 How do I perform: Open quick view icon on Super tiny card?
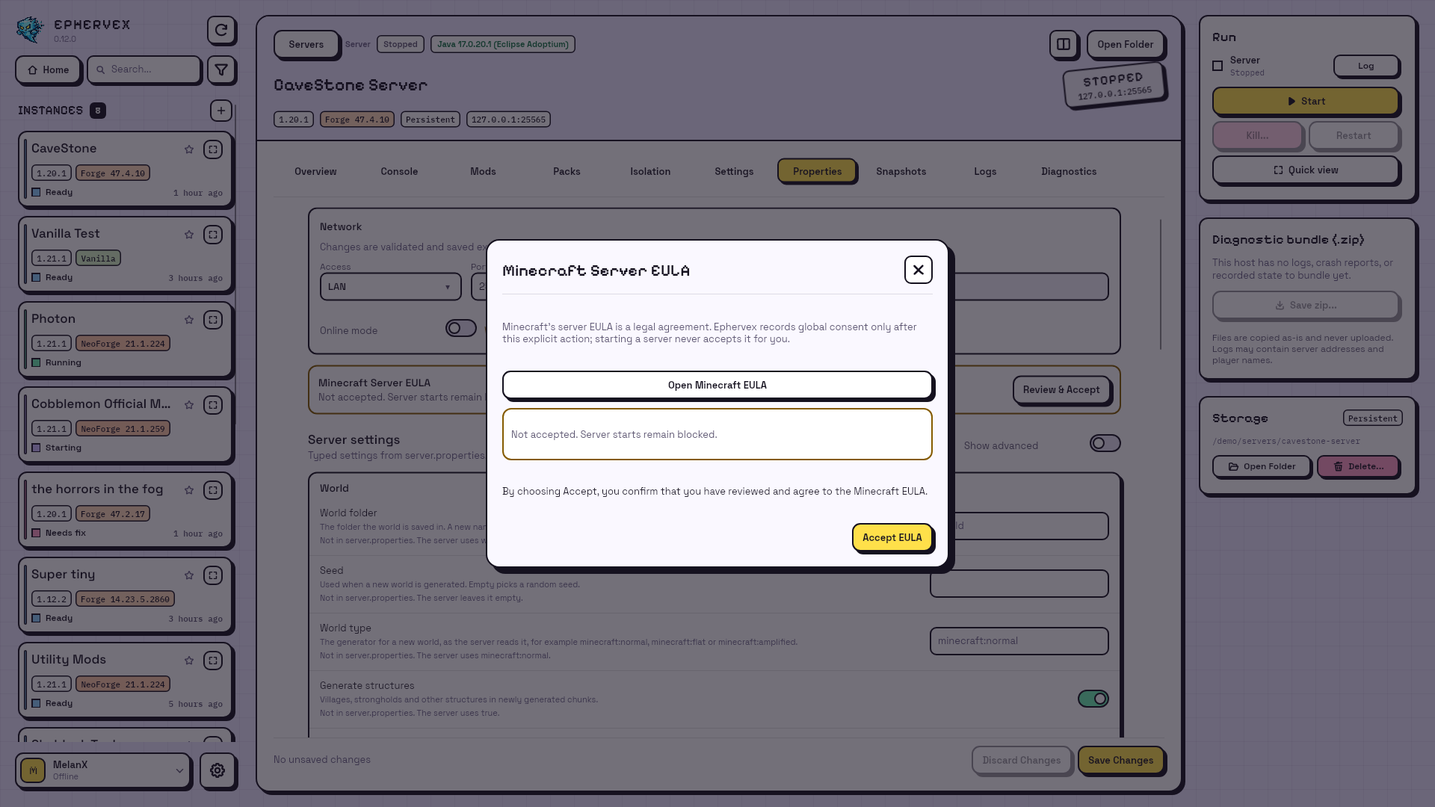(x=213, y=575)
